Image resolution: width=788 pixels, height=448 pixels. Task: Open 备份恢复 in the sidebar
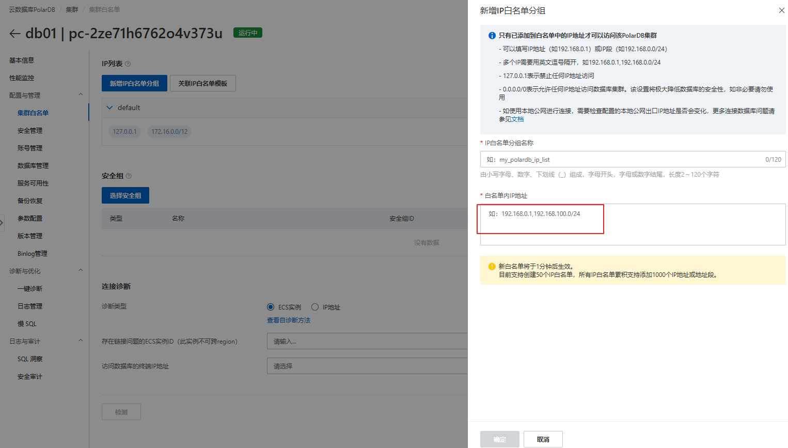(x=30, y=201)
